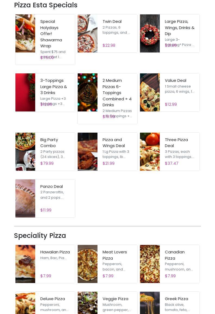
Task: Select the Three Pizza Deal
Action: coord(176,143)
